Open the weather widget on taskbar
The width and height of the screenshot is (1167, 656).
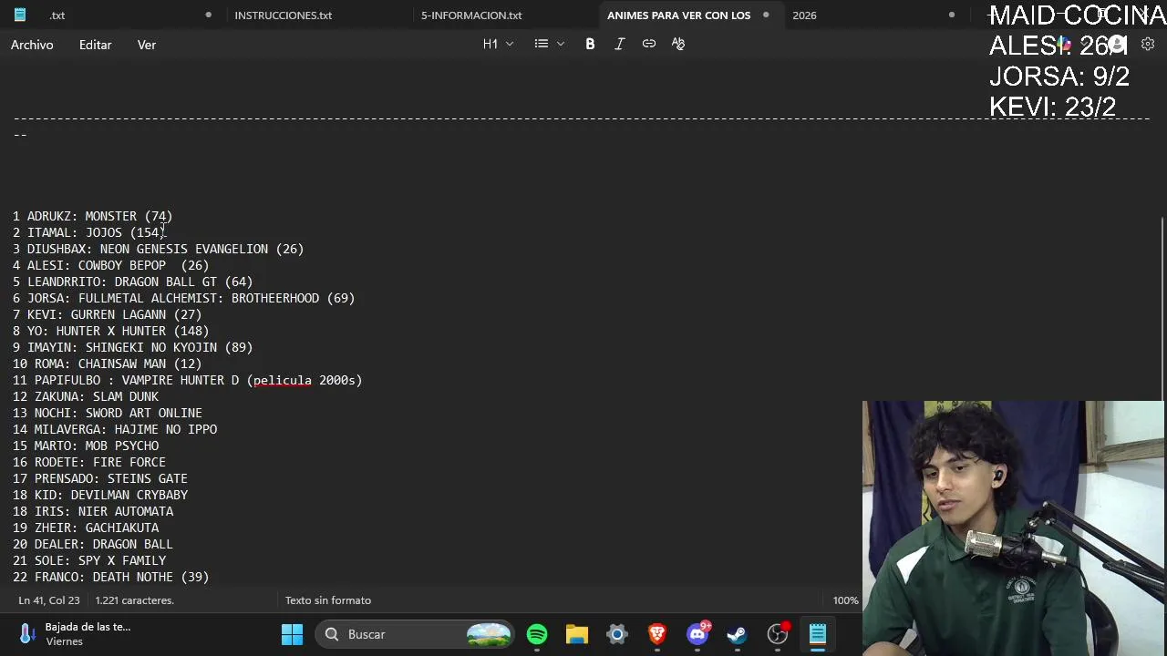[75, 634]
